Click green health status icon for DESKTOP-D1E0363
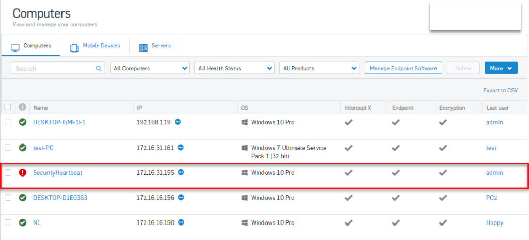 click(x=23, y=198)
